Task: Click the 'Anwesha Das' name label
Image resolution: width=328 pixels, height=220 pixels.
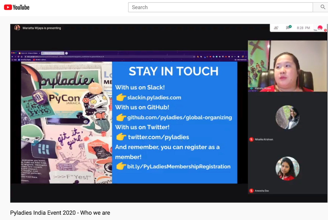Action: click(x=262, y=191)
